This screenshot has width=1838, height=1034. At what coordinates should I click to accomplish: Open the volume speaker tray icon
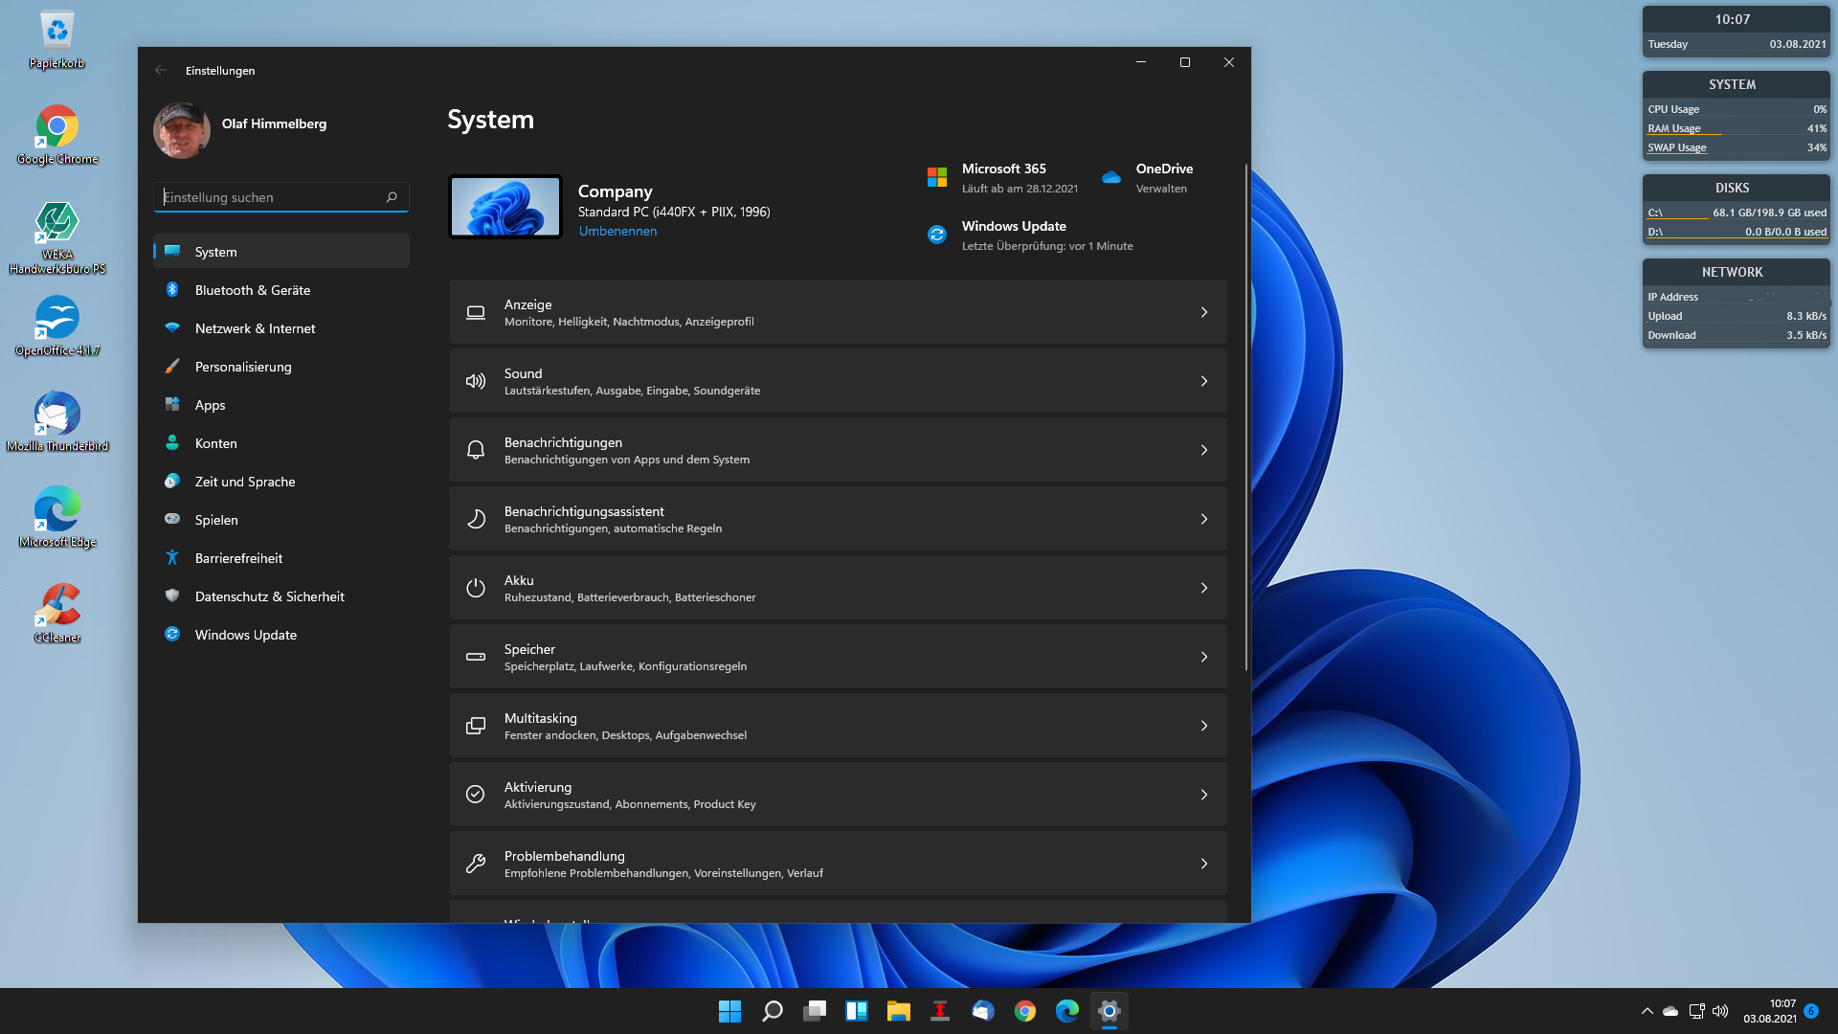tap(1720, 1011)
